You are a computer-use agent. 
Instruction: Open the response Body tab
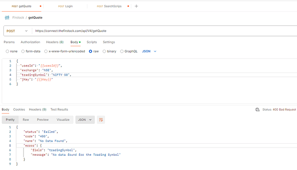point(6,110)
